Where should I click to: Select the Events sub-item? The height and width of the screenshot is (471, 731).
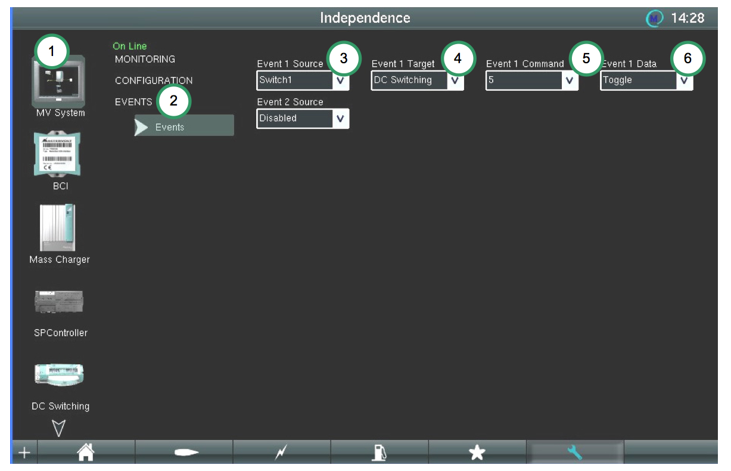184,126
